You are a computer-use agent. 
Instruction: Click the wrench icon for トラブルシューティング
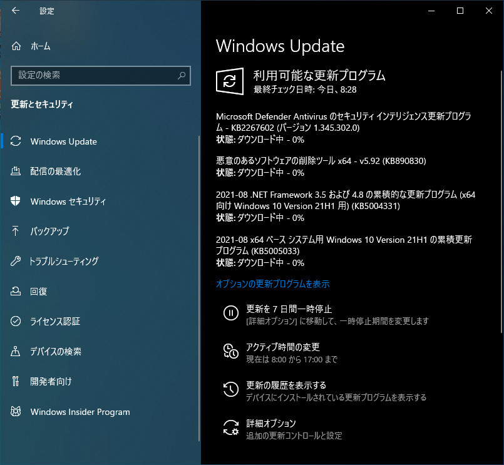(16, 260)
